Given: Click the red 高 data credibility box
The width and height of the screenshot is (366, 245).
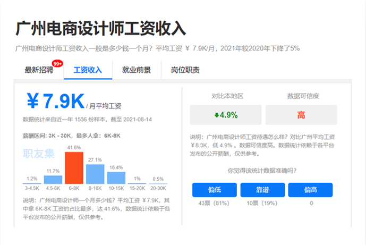Looking at the screenshot, I should (x=301, y=115).
